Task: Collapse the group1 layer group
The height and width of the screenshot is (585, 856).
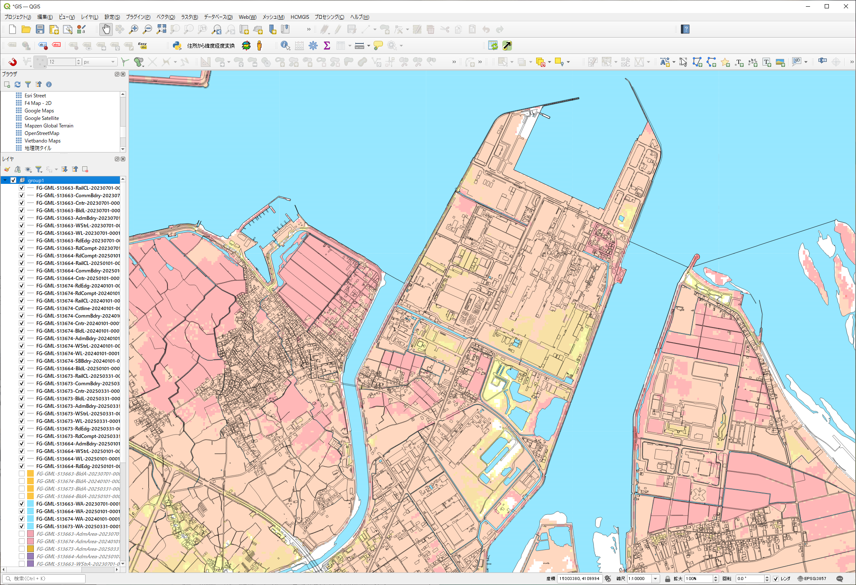Action: pos(5,180)
